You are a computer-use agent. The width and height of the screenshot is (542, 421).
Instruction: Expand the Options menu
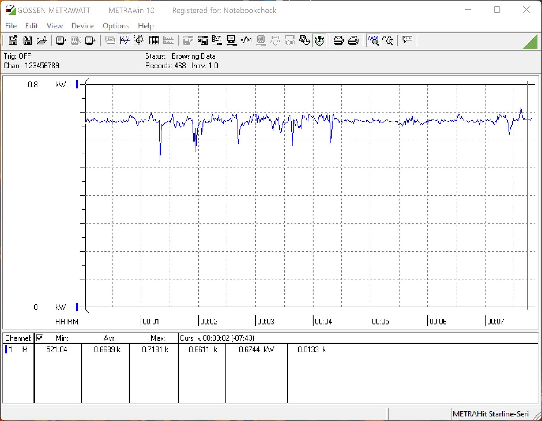tap(116, 26)
